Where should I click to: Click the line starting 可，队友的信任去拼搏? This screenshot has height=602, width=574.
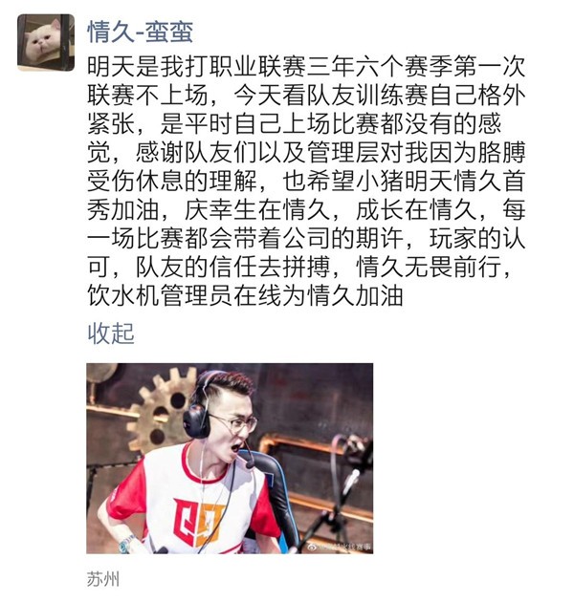[x=299, y=267]
